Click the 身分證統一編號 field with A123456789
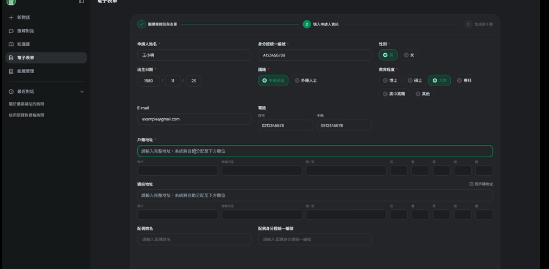 coord(315,55)
